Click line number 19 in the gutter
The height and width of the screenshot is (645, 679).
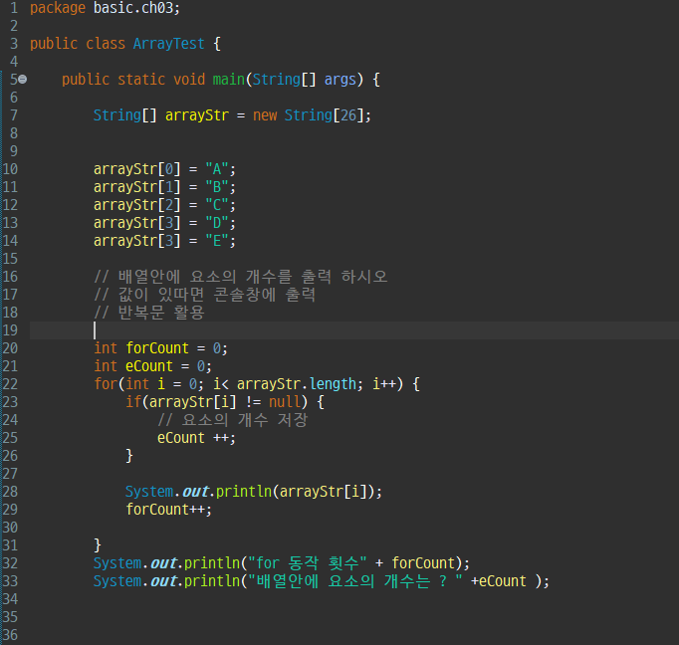pos(10,330)
